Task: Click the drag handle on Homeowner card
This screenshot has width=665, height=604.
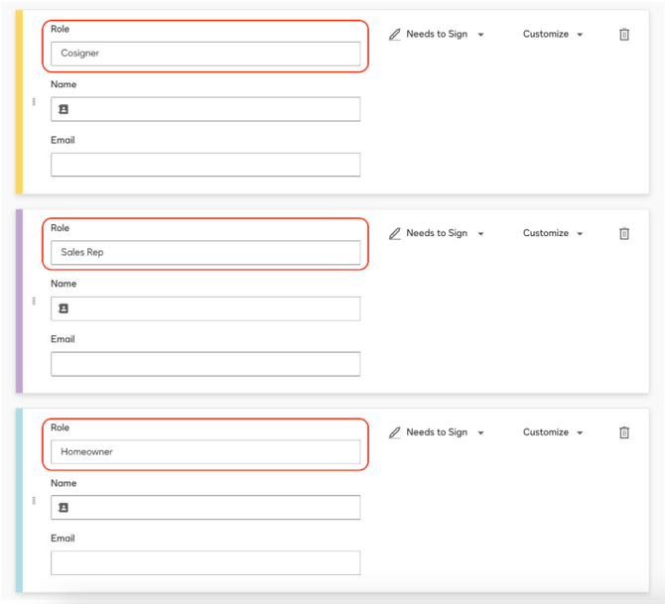Action: 34,501
